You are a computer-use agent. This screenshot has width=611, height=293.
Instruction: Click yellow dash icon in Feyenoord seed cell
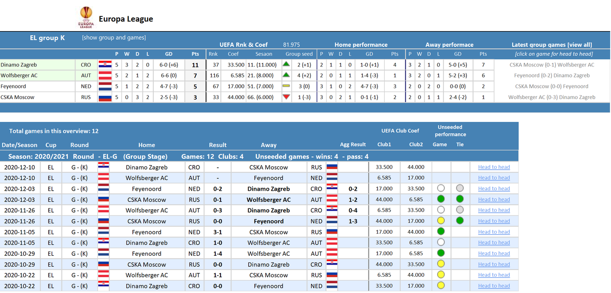coord(286,86)
